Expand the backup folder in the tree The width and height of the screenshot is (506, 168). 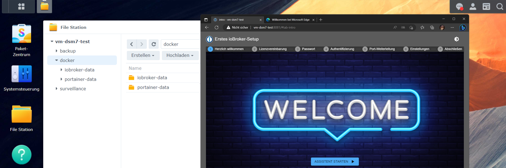tap(56, 51)
